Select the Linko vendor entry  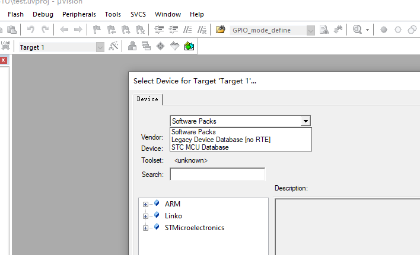(x=173, y=216)
